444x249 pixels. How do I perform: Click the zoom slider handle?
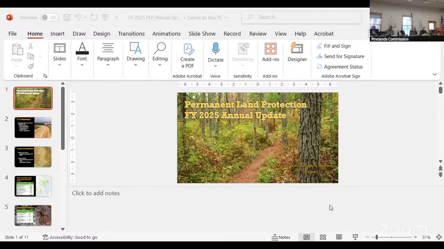[x=376, y=237]
